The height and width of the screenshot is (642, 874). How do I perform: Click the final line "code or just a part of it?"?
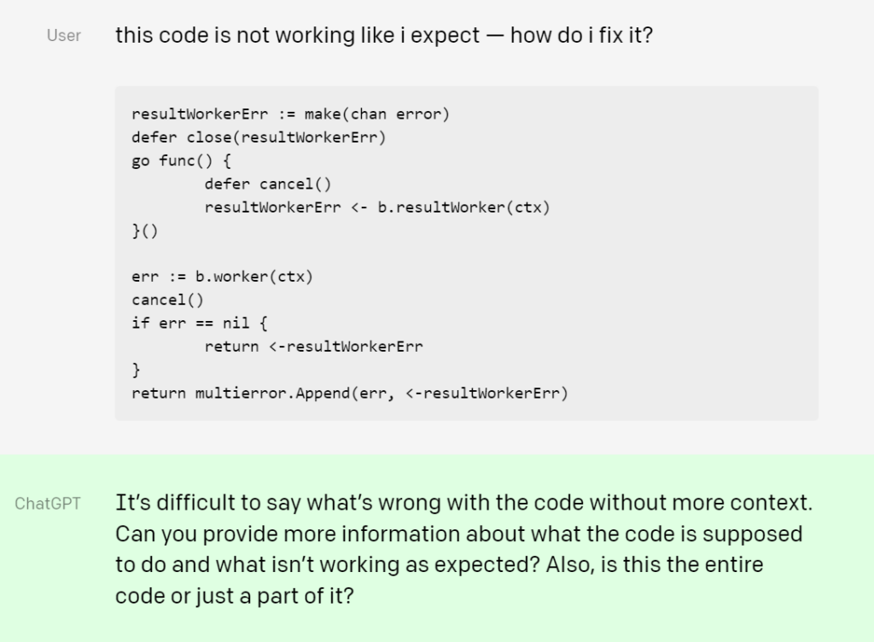tap(234, 595)
